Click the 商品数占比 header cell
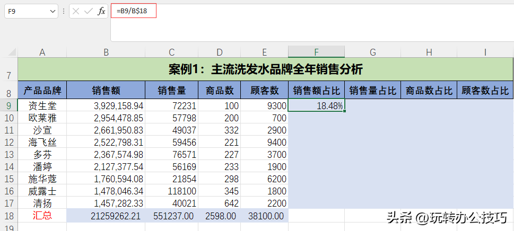The width and height of the screenshot is (514, 231). point(429,90)
